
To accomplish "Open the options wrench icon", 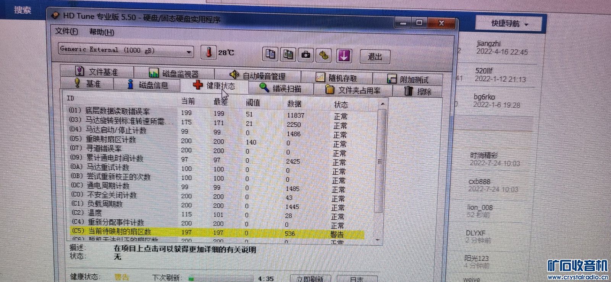I will click(324, 55).
